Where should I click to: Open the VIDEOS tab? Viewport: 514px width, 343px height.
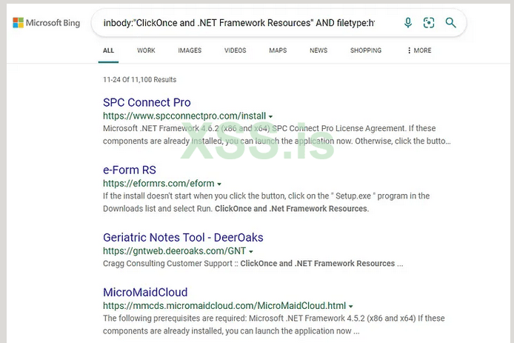tap(235, 50)
